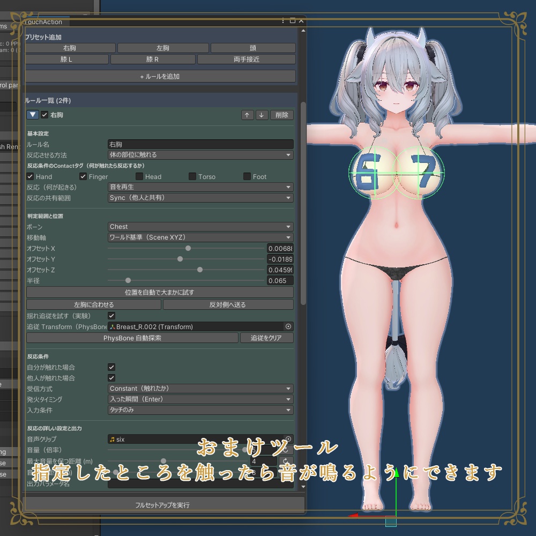Enable the Foot contact tag
The image size is (536, 536).
click(x=247, y=176)
